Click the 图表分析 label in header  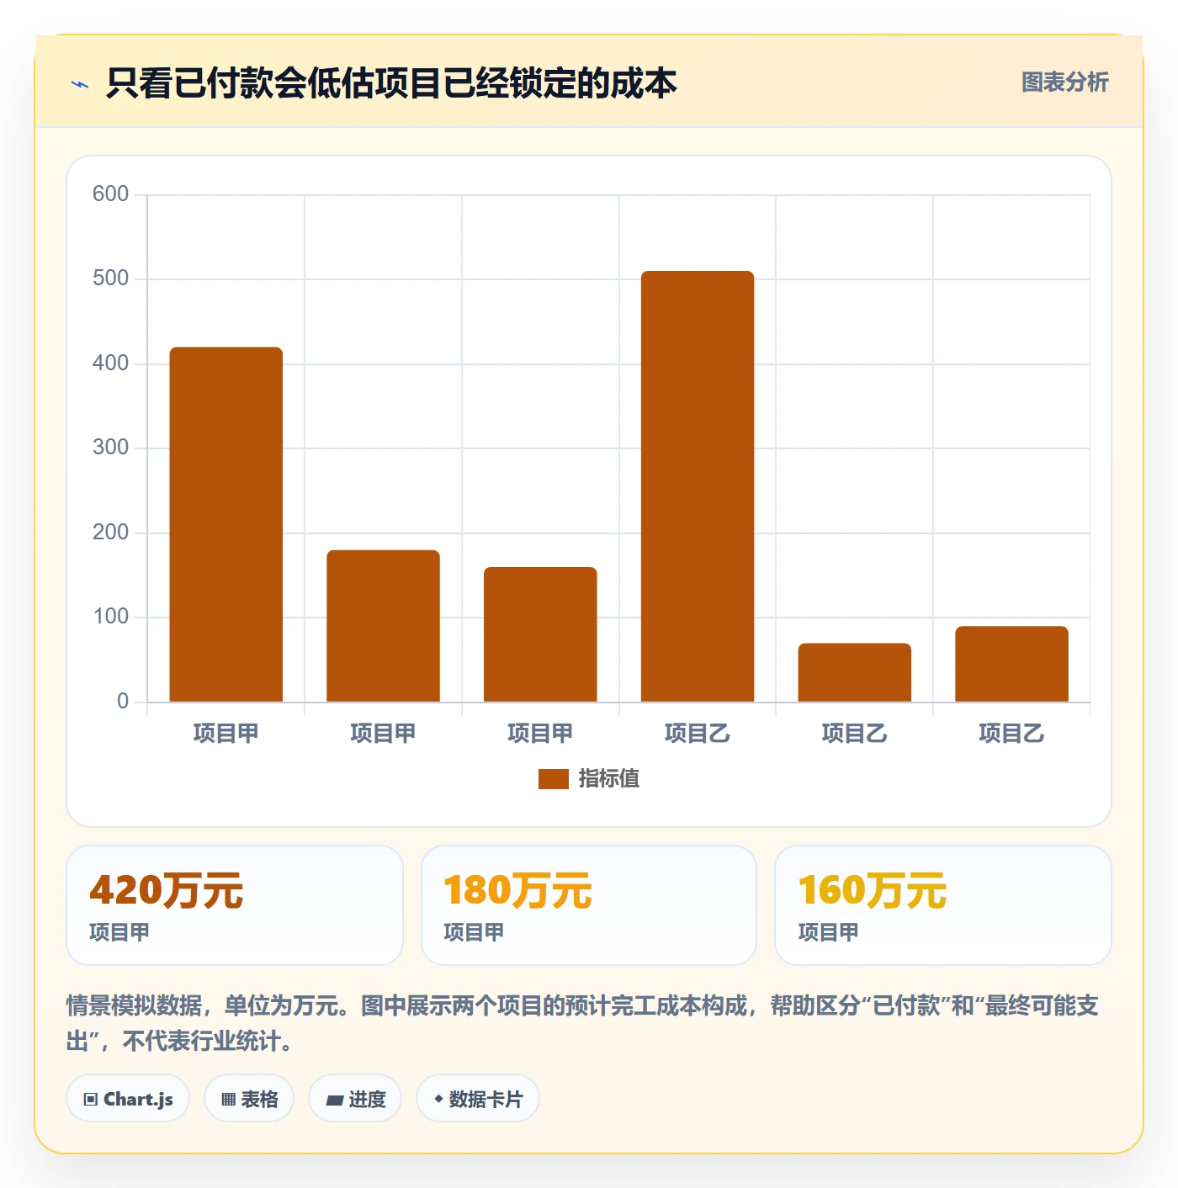pyautogui.click(x=1064, y=82)
